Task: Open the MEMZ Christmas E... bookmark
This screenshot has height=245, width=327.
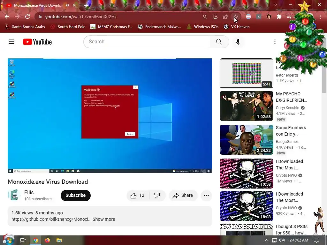Action: coord(111,27)
